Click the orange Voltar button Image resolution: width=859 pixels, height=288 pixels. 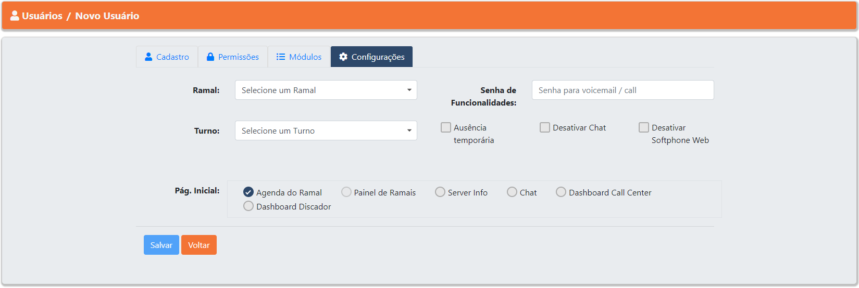[x=199, y=245]
